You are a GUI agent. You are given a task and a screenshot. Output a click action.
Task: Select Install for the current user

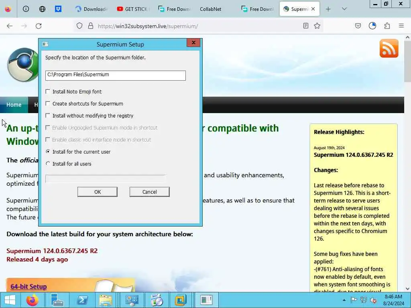tap(48, 152)
